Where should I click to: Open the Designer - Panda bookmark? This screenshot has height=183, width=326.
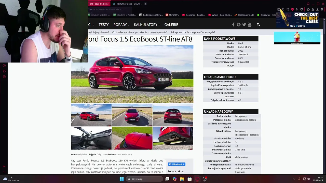194,15
